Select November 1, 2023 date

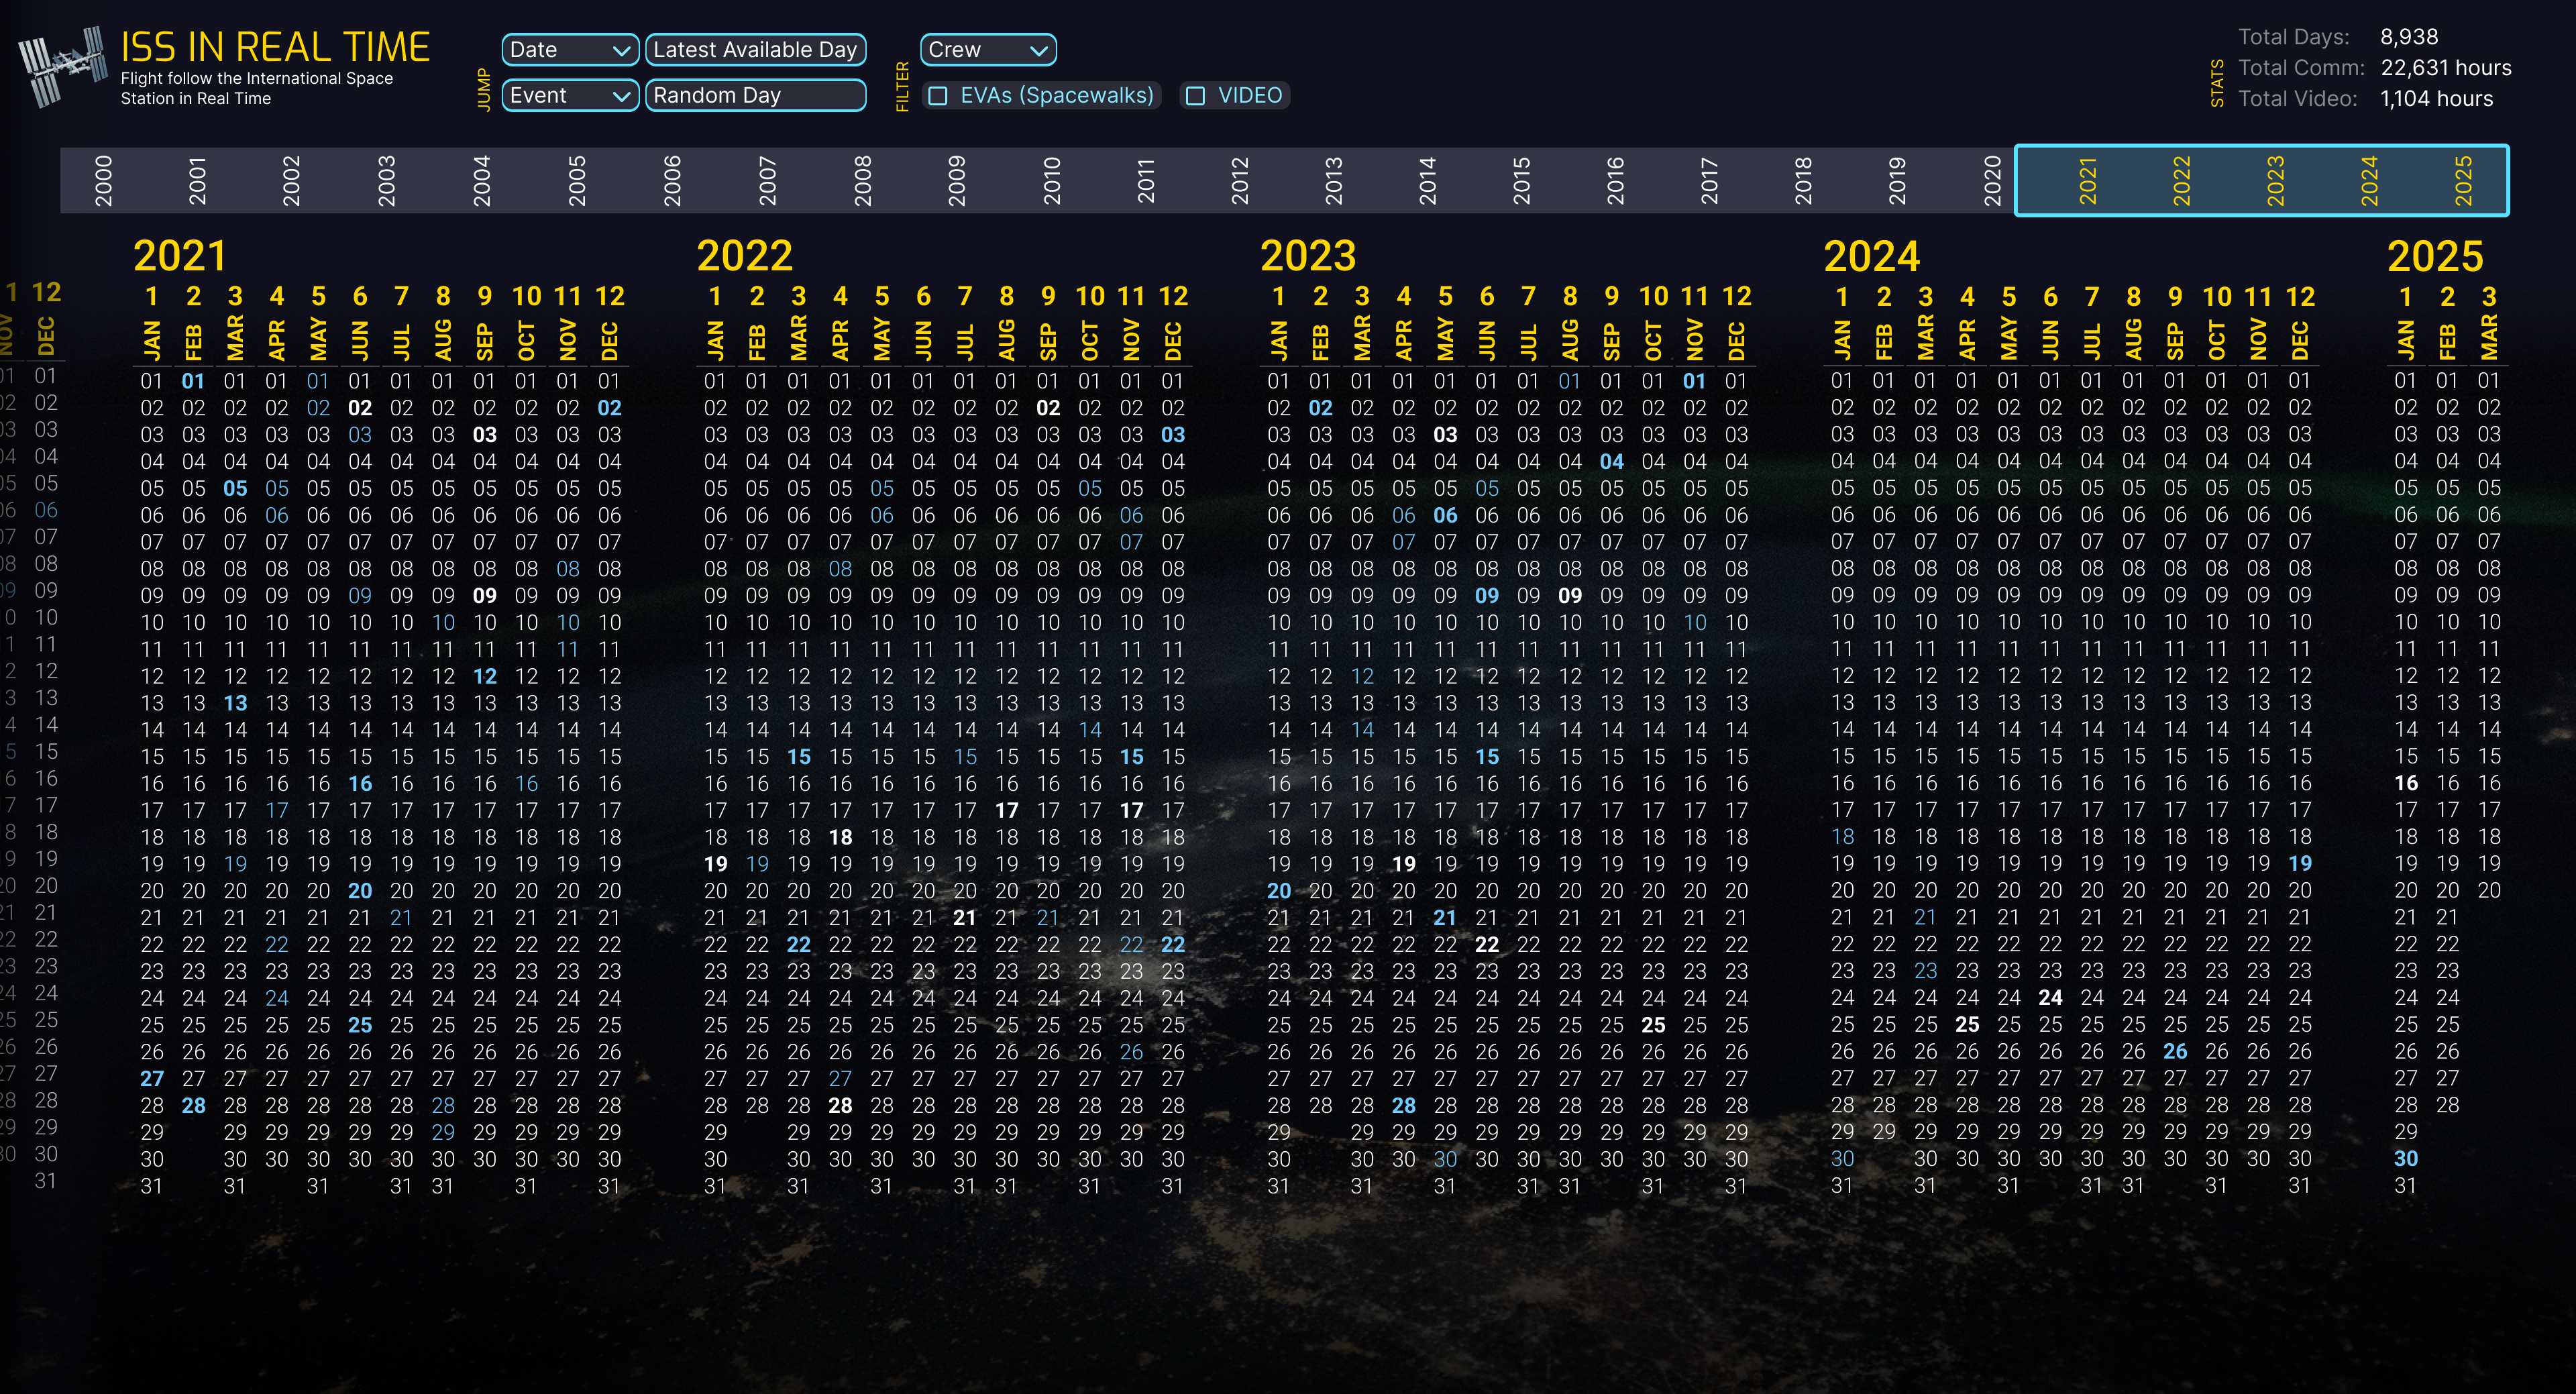(x=1695, y=381)
